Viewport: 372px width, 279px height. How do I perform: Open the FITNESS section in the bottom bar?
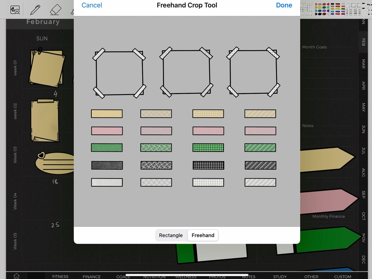60,276
